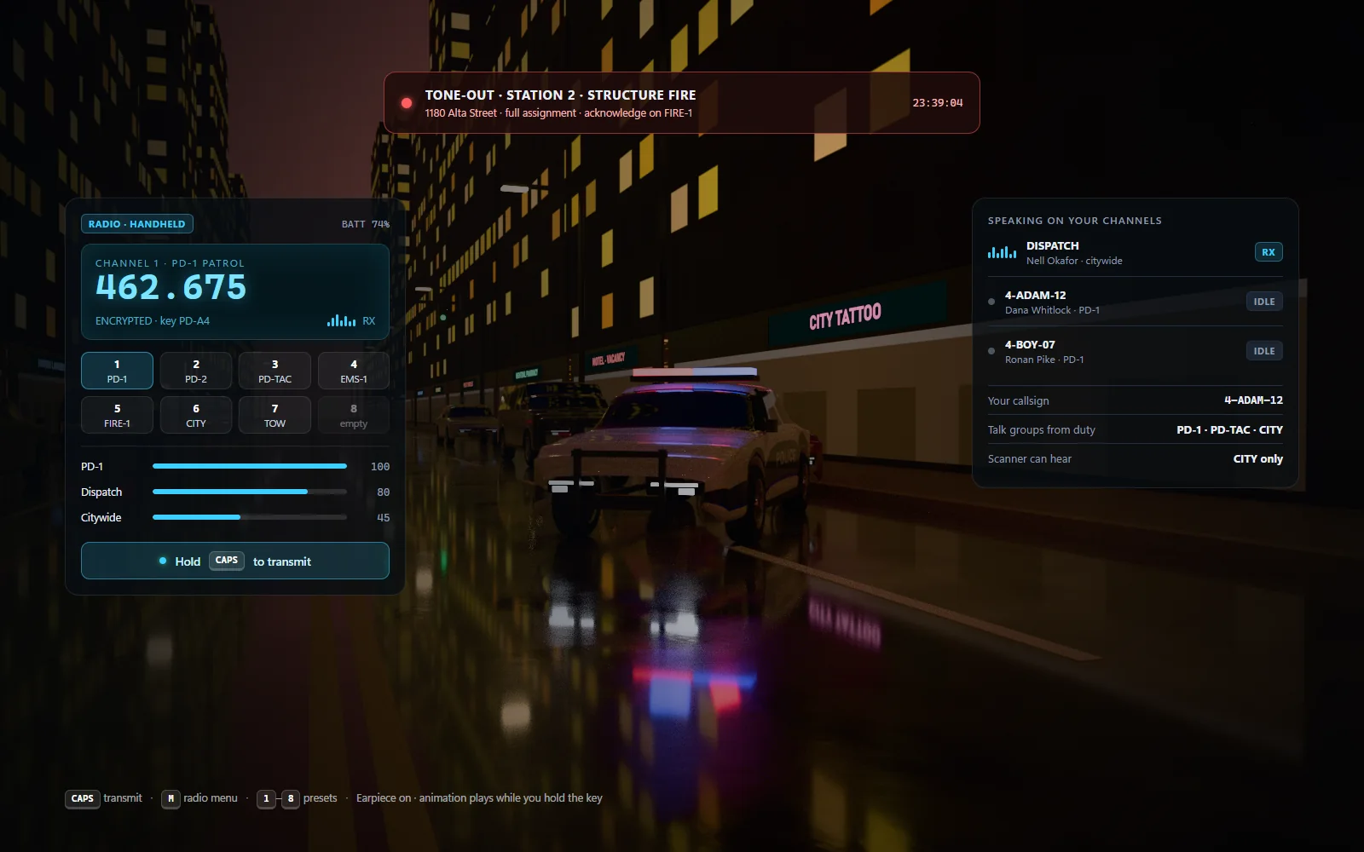The image size is (1364, 852).
Task: Click the 462.675 frequency readout
Action: [x=171, y=288]
